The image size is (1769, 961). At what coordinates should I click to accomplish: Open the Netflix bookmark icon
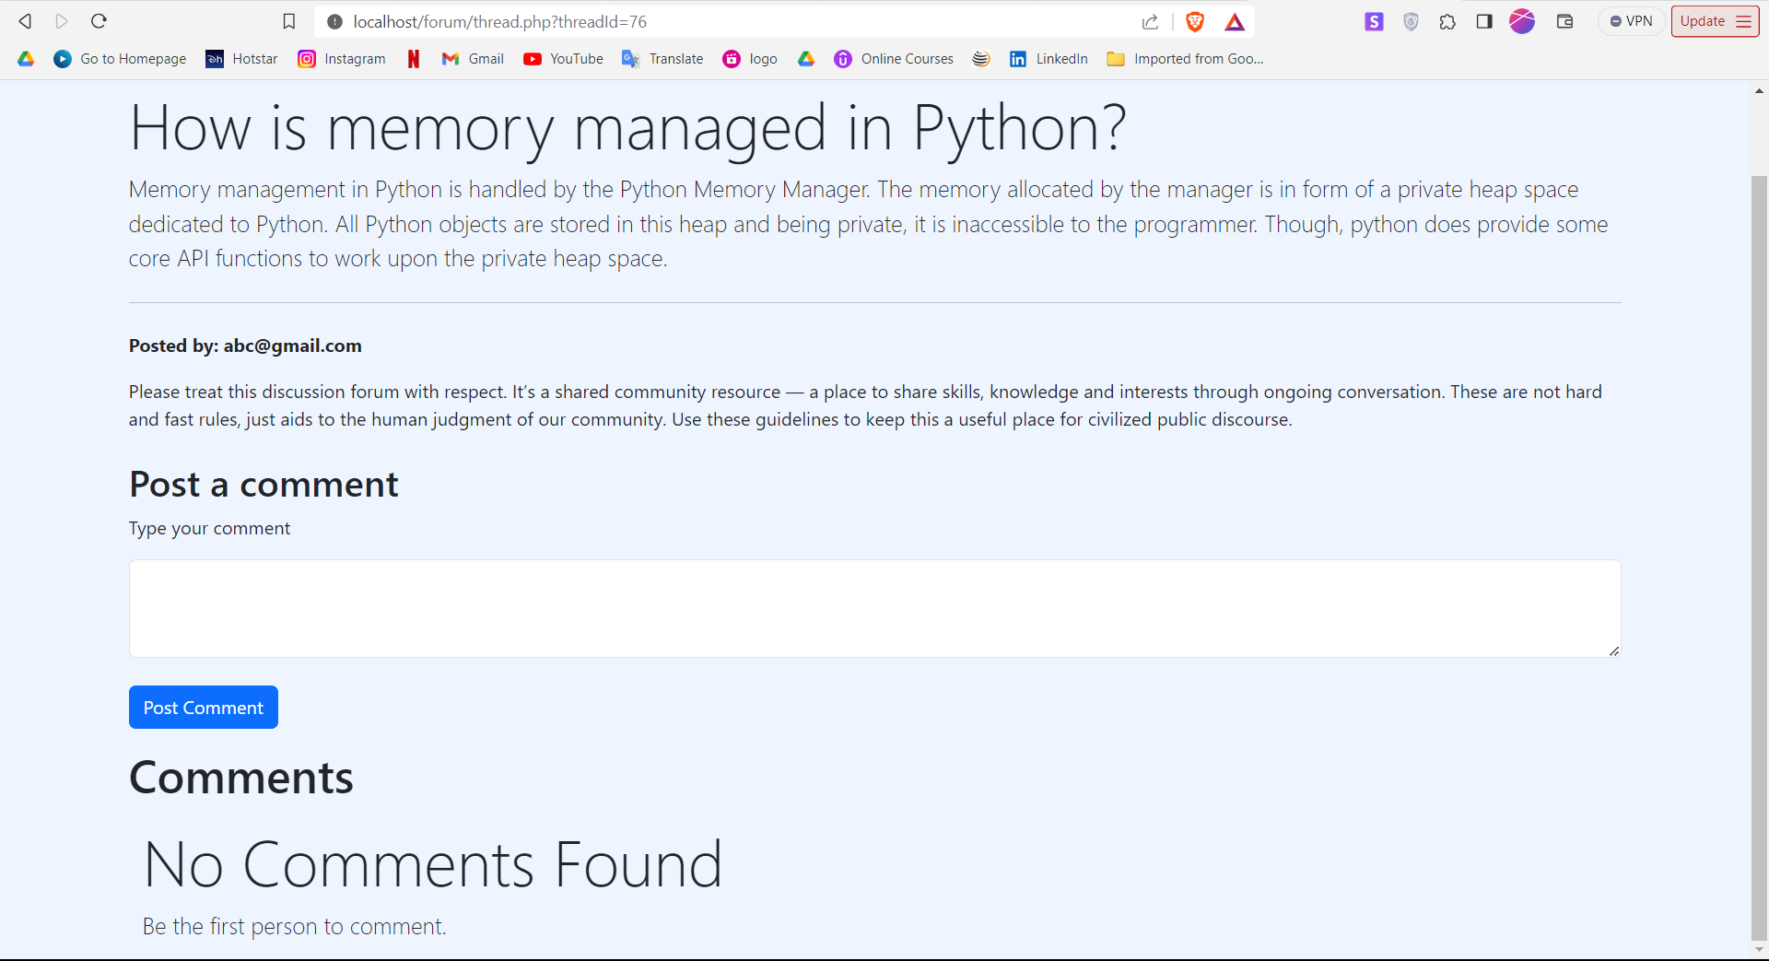(x=414, y=59)
